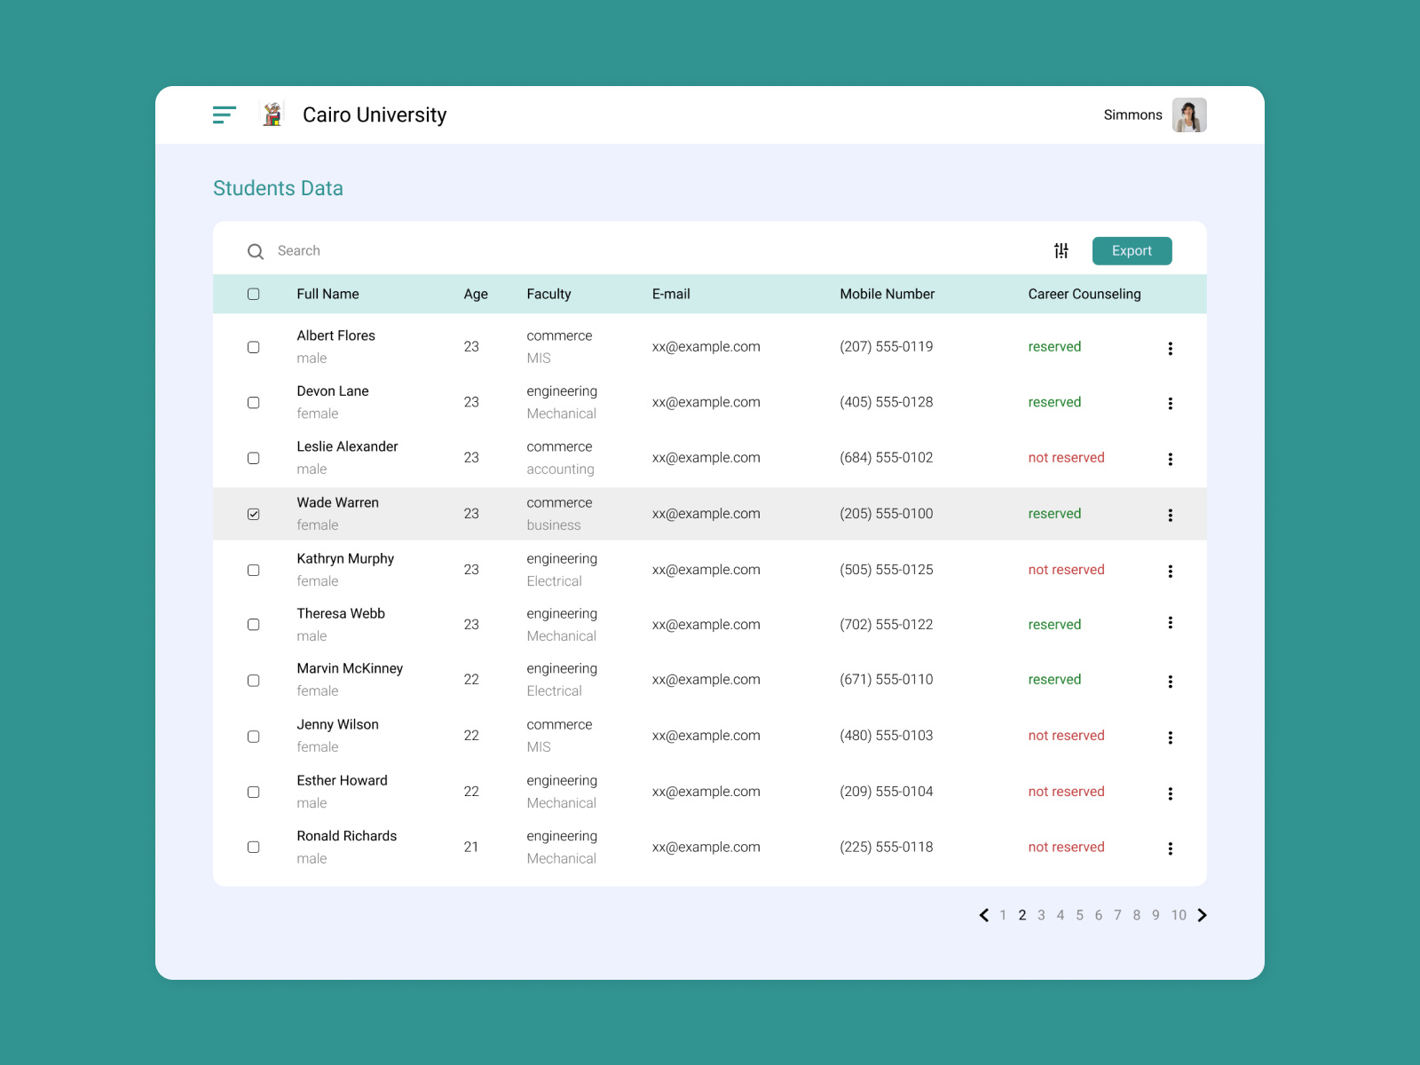Open more options for Albert Flores
This screenshot has width=1420, height=1065.
click(1171, 349)
